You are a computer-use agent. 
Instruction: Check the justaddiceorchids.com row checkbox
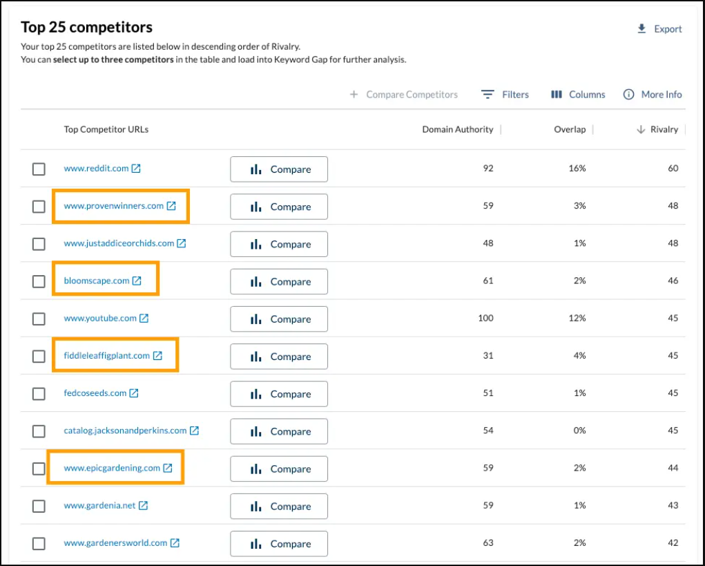tap(39, 244)
